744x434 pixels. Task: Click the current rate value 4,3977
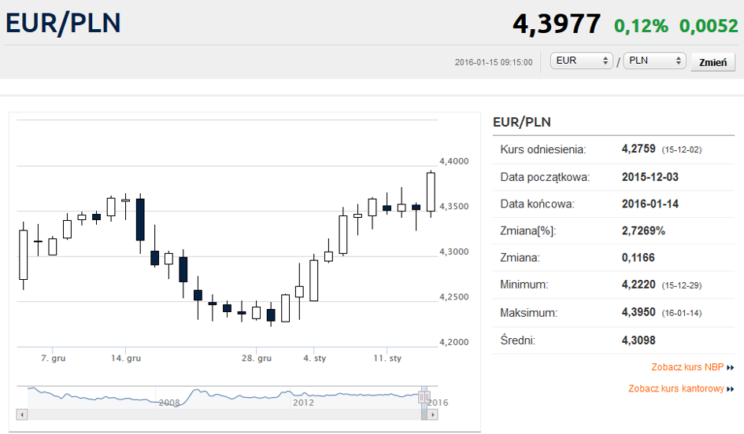(x=557, y=24)
